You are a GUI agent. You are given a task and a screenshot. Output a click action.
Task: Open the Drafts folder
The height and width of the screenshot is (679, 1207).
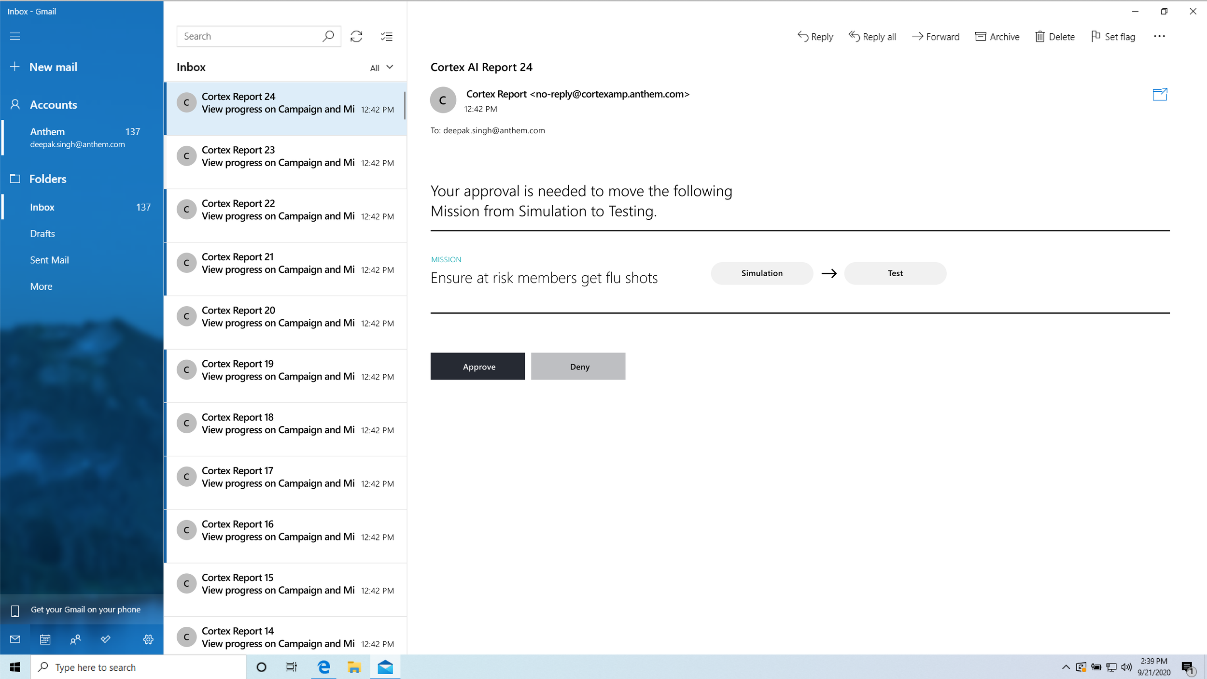42,234
